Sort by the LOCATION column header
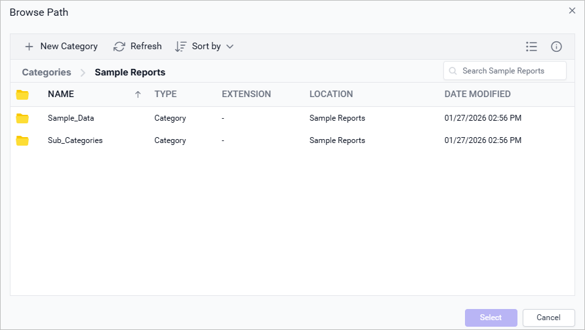585x330 pixels. 331,94
